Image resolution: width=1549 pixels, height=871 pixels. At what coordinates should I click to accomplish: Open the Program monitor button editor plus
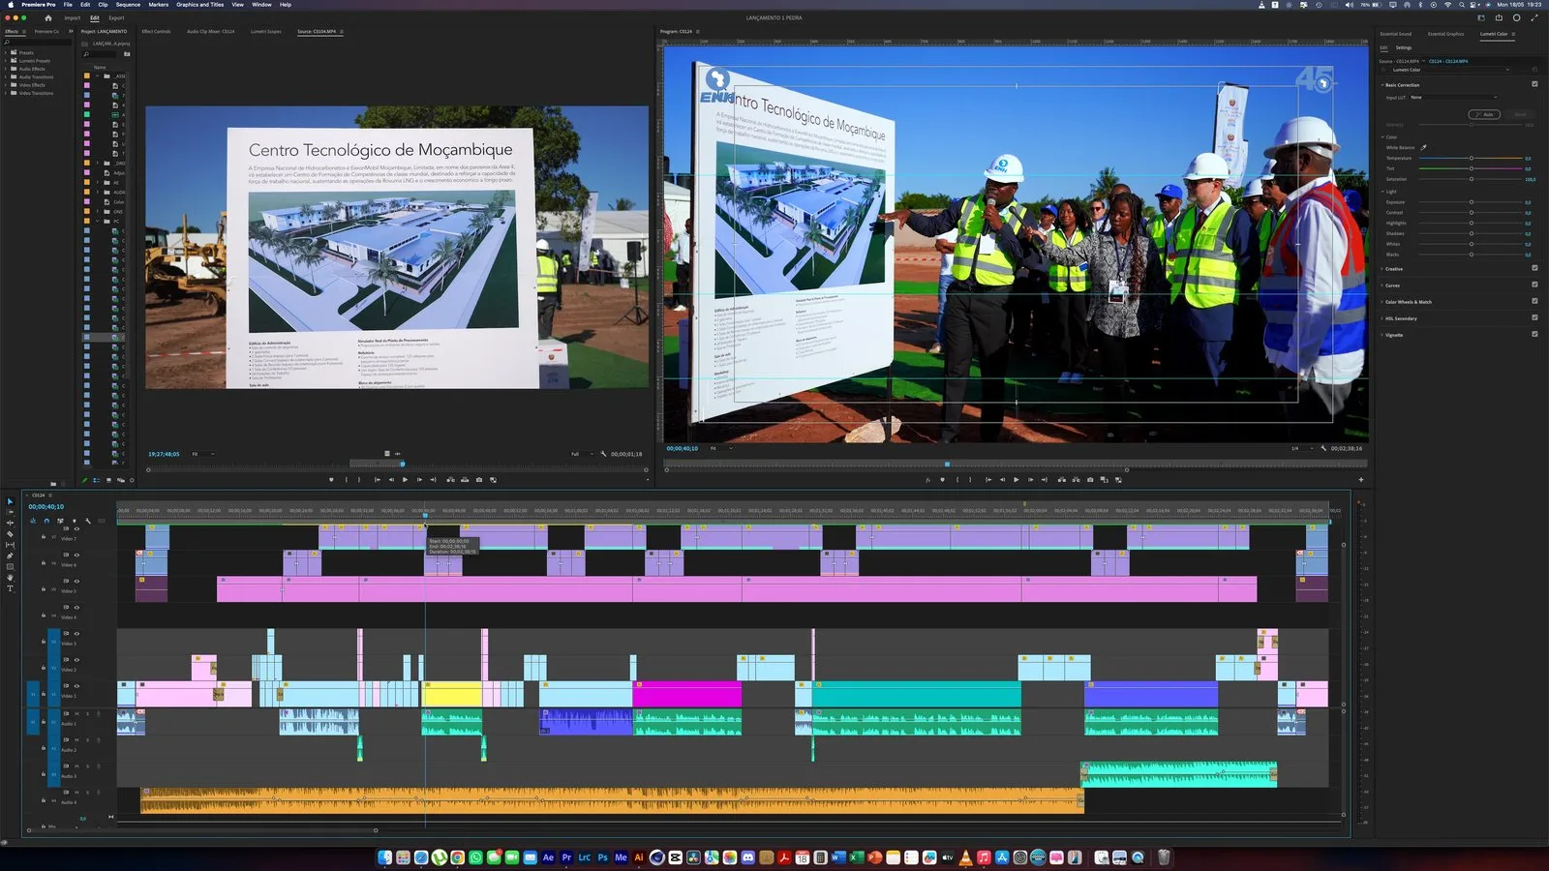[1360, 480]
